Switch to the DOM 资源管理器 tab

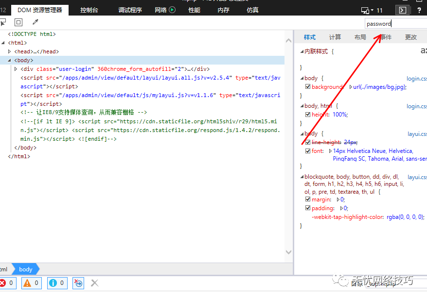coord(40,10)
